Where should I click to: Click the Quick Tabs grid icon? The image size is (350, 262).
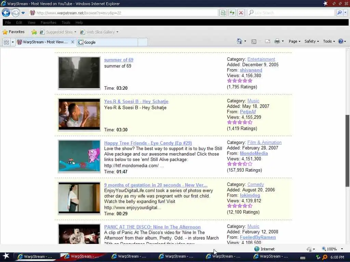point(6,42)
